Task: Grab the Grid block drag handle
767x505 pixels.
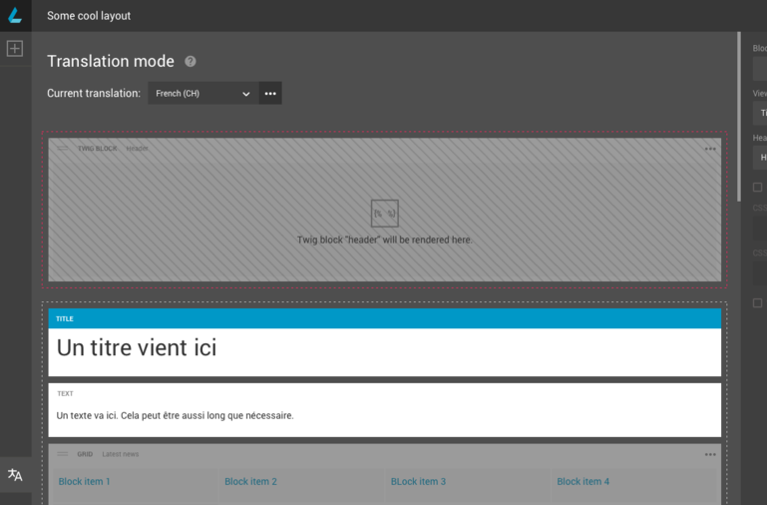Action: [x=62, y=454]
